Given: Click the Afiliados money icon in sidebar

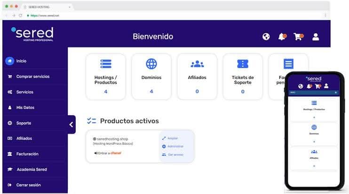Looking at the screenshot, I should coord(10,139).
